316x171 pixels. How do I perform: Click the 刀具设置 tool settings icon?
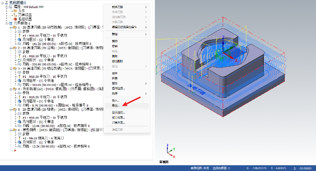point(15,15)
